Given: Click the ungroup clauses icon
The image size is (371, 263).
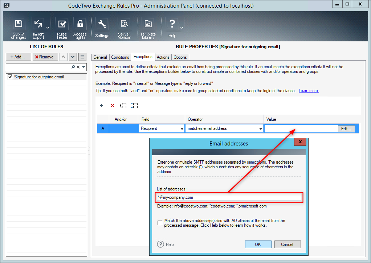Looking at the screenshot, I should click(134, 106).
